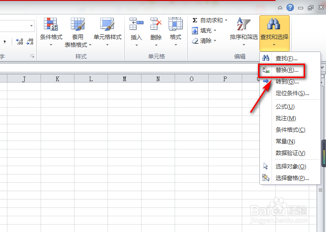This screenshot has width=326, height=232.
Task: Select Conditional Formatting (条件格式(C)) entry
Action: click(x=290, y=130)
